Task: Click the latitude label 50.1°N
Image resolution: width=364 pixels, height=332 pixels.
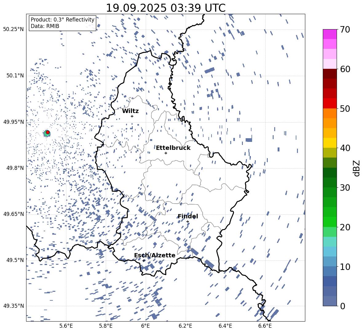Action: point(15,76)
